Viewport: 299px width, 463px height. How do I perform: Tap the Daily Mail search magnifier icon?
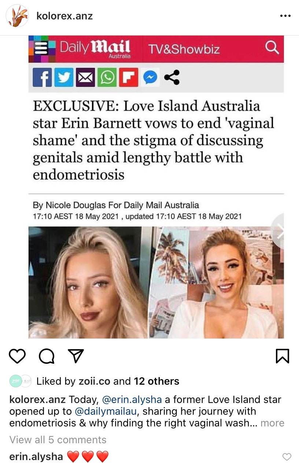(x=272, y=48)
